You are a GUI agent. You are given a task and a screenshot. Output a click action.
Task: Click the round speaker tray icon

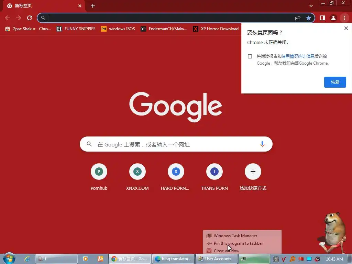317,259
